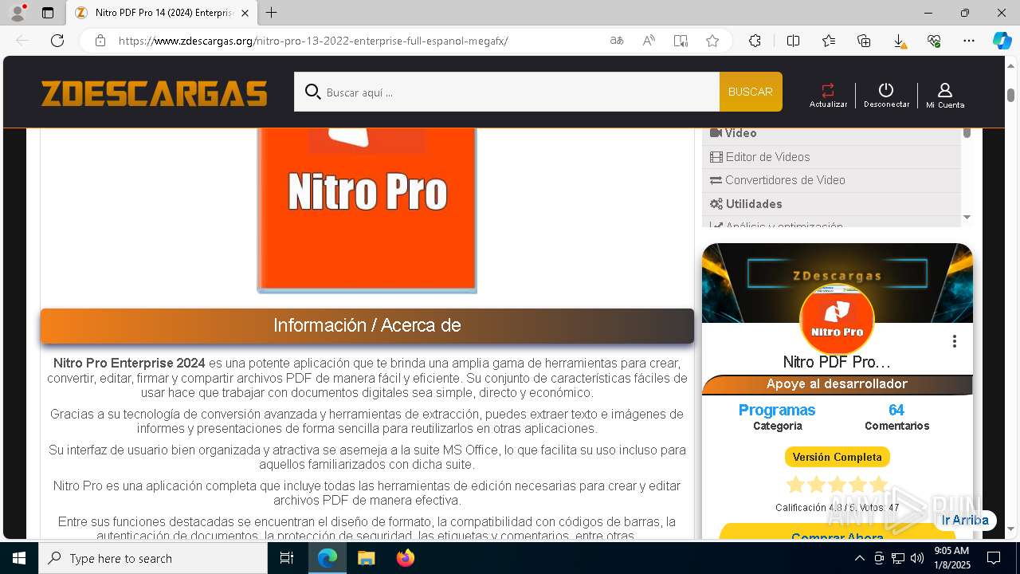This screenshot has height=574, width=1020.
Task: Open Downloads icon in toolbar
Action: click(899, 41)
